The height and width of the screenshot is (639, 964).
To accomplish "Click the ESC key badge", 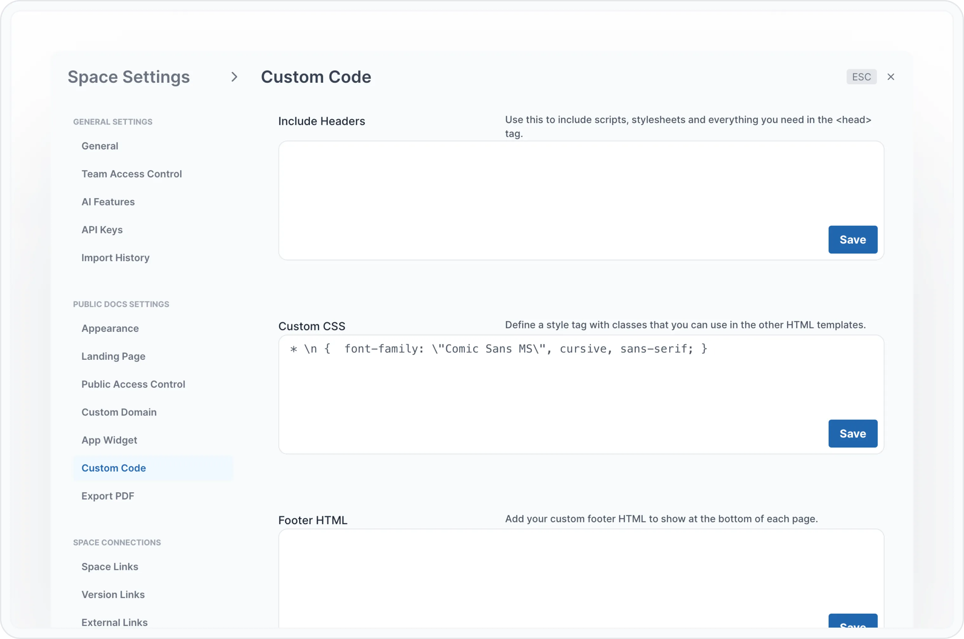I will coord(861,77).
